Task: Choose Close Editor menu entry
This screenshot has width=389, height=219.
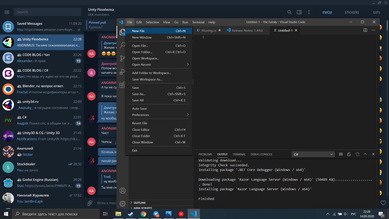Action: point(159,130)
